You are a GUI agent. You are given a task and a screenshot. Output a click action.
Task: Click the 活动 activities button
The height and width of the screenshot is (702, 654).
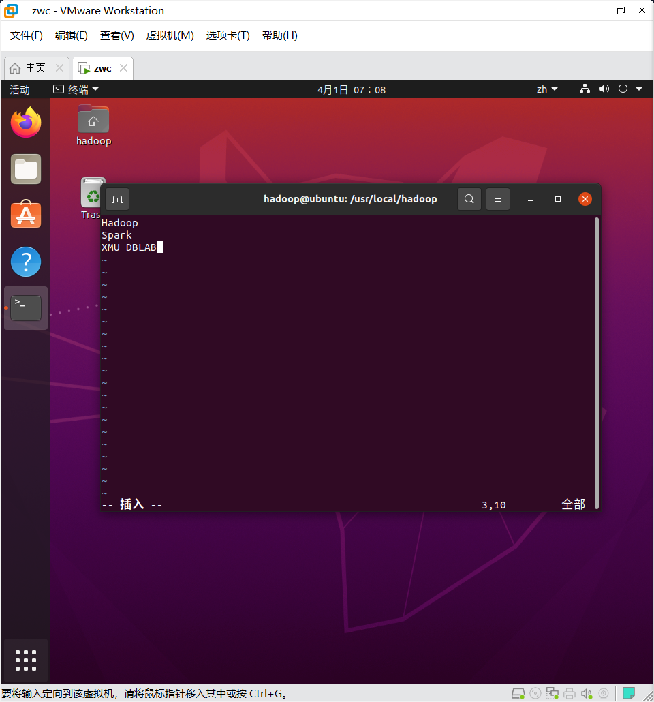click(20, 89)
